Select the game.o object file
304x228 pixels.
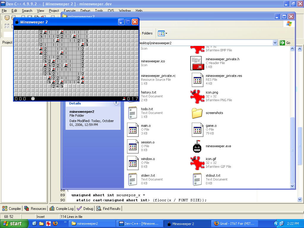tap(197, 129)
